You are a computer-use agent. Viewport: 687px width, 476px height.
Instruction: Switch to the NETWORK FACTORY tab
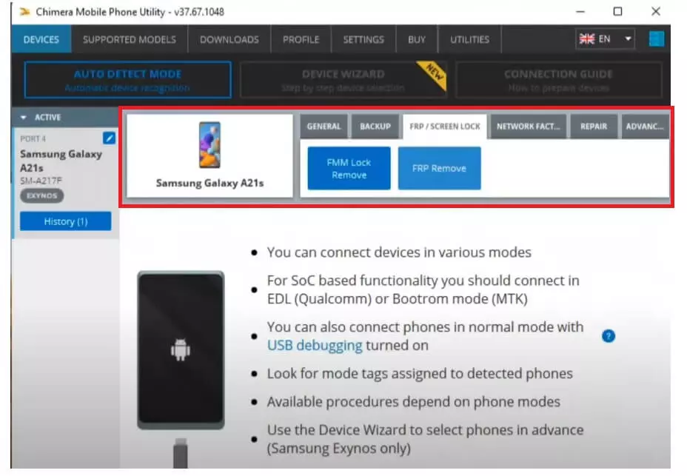pyautogui.click(x=526, y=126)
